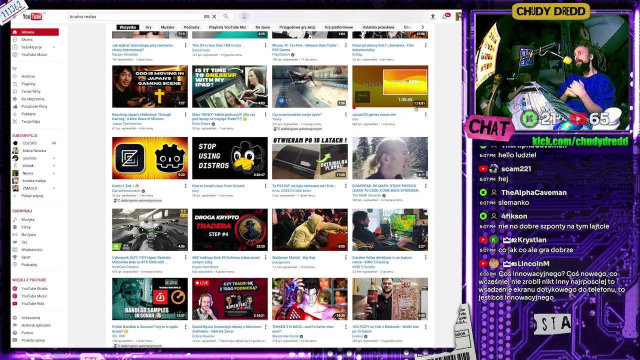The width and height of the screenshot is (640, 360).
Task: Open the channel link 'Japan Testimonies'
Action: tap(126, 124)
